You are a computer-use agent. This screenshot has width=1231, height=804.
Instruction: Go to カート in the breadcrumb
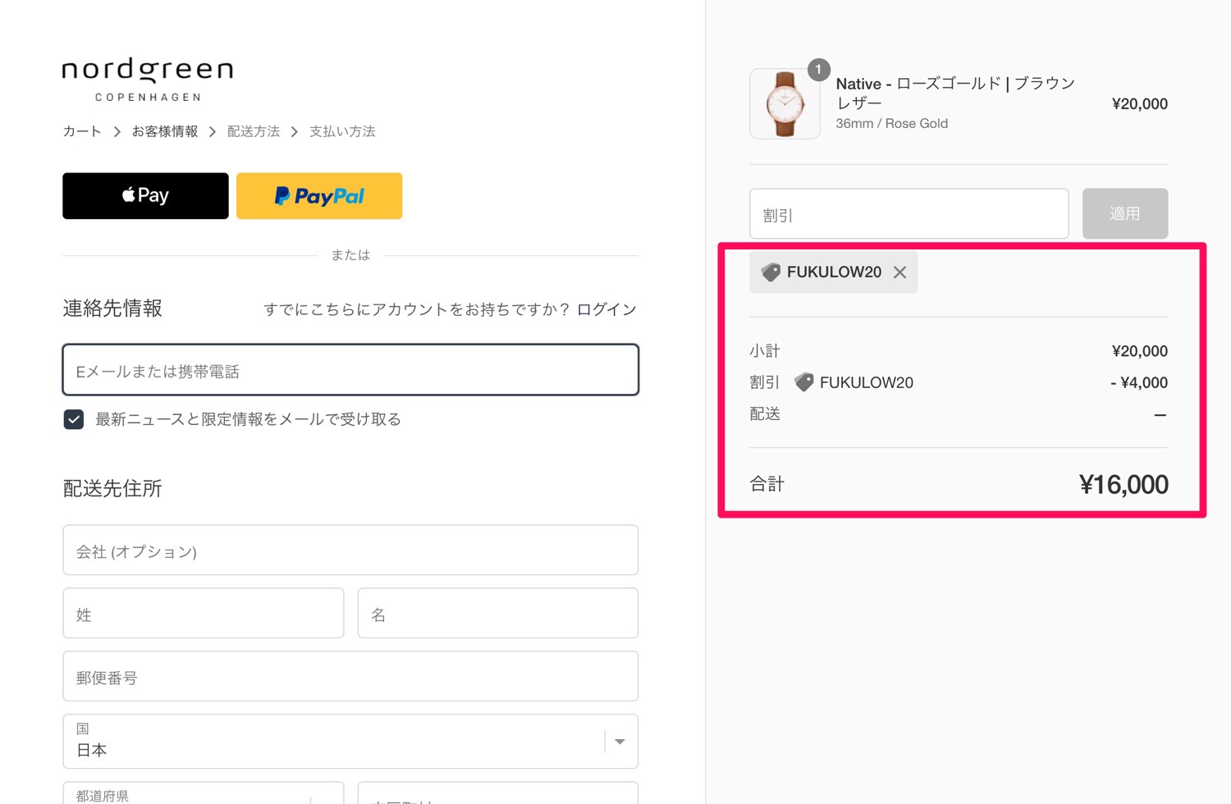(x=82, y=131)
